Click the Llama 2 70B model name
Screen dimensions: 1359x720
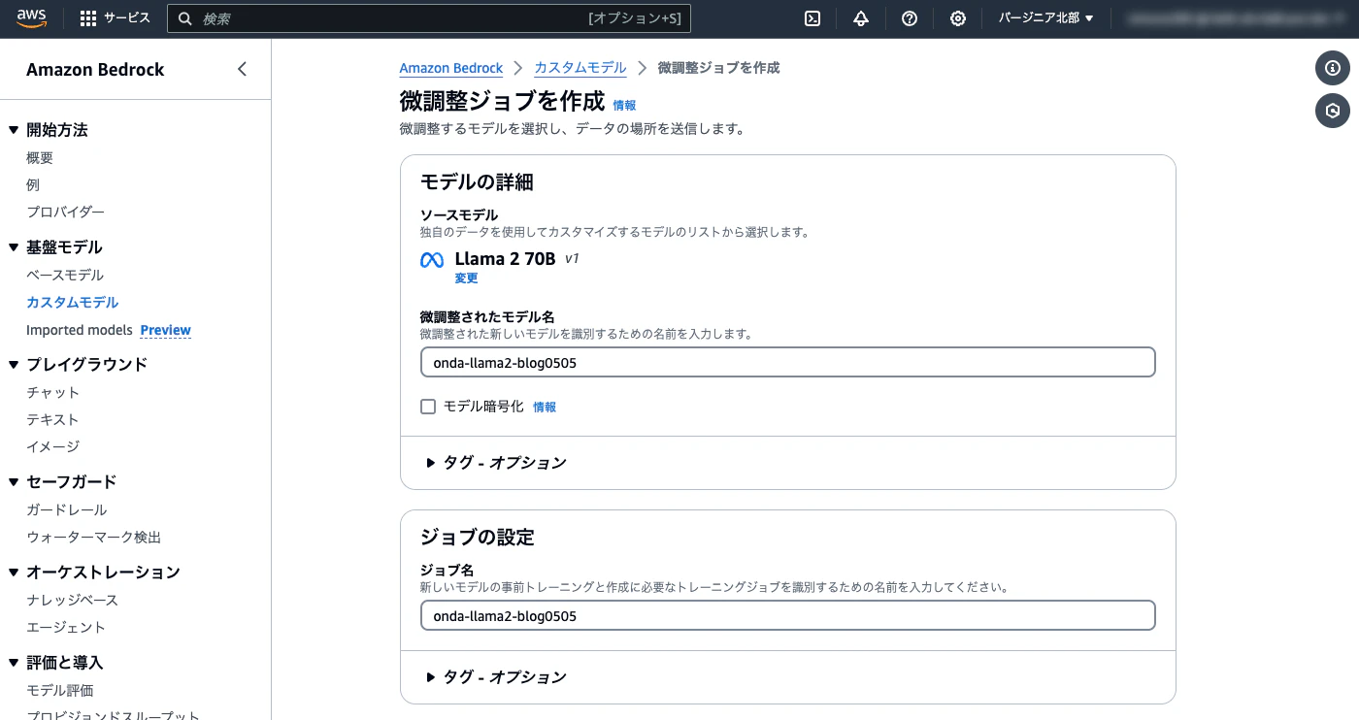pyautogui.click(x=505, y=259)
